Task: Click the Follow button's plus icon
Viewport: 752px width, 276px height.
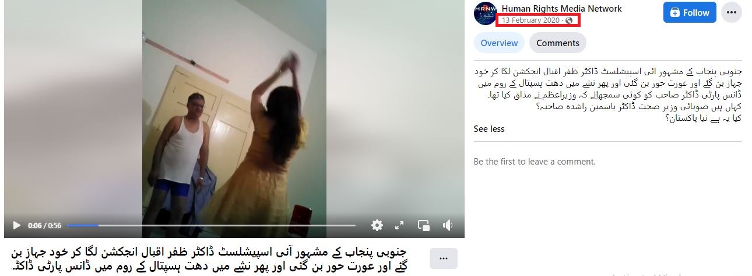Action: point(675,13)
